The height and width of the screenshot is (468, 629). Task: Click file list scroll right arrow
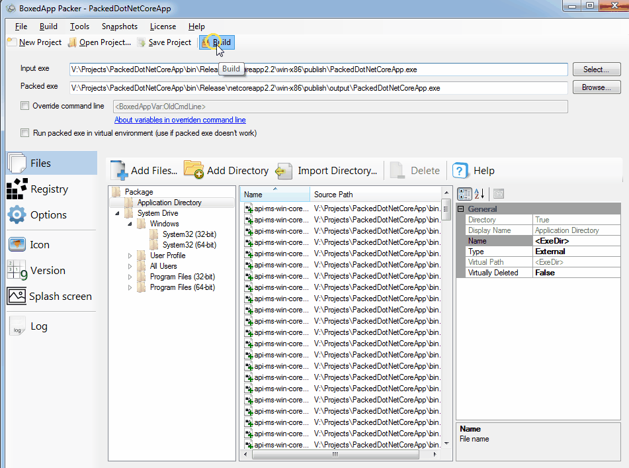click(x=435, y=454)
